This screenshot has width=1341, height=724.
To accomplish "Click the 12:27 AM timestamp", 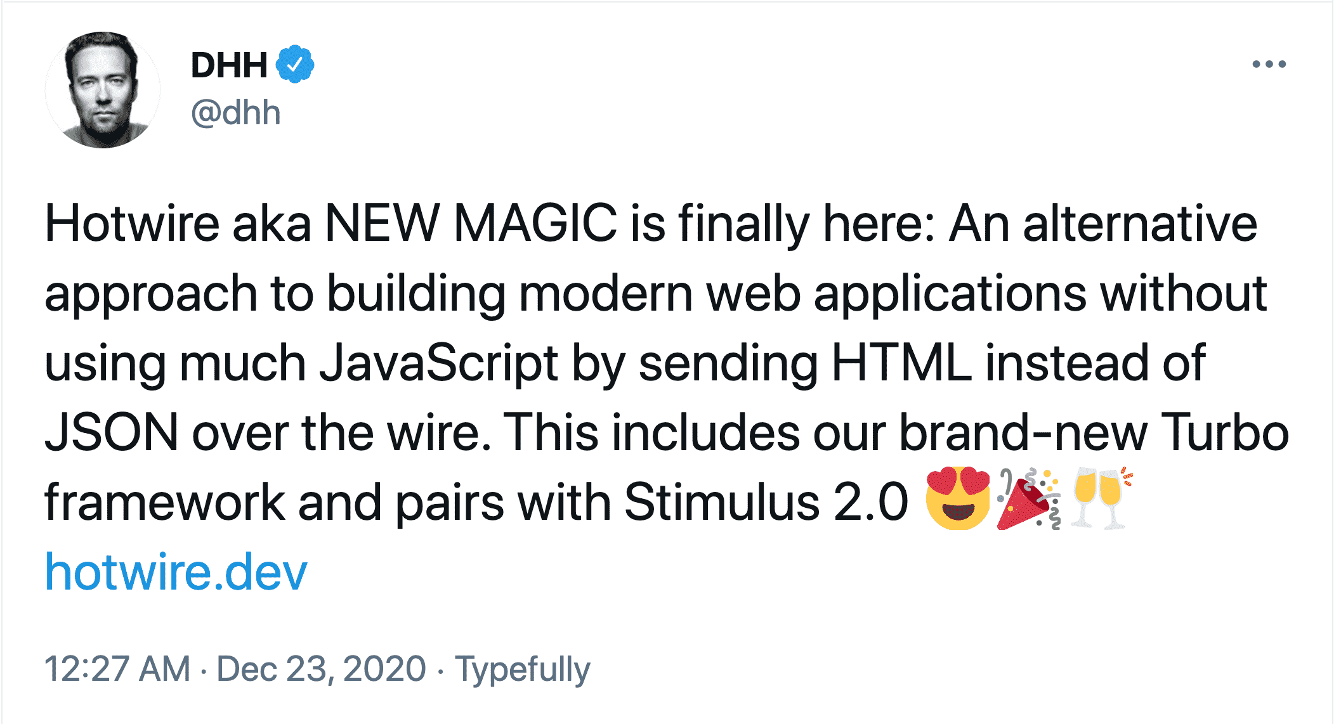I will point(117,669).
